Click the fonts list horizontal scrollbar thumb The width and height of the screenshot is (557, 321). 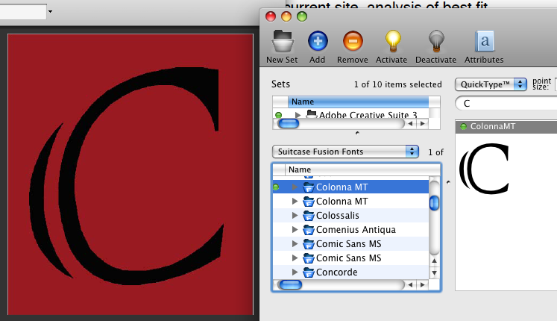[290, 284]
